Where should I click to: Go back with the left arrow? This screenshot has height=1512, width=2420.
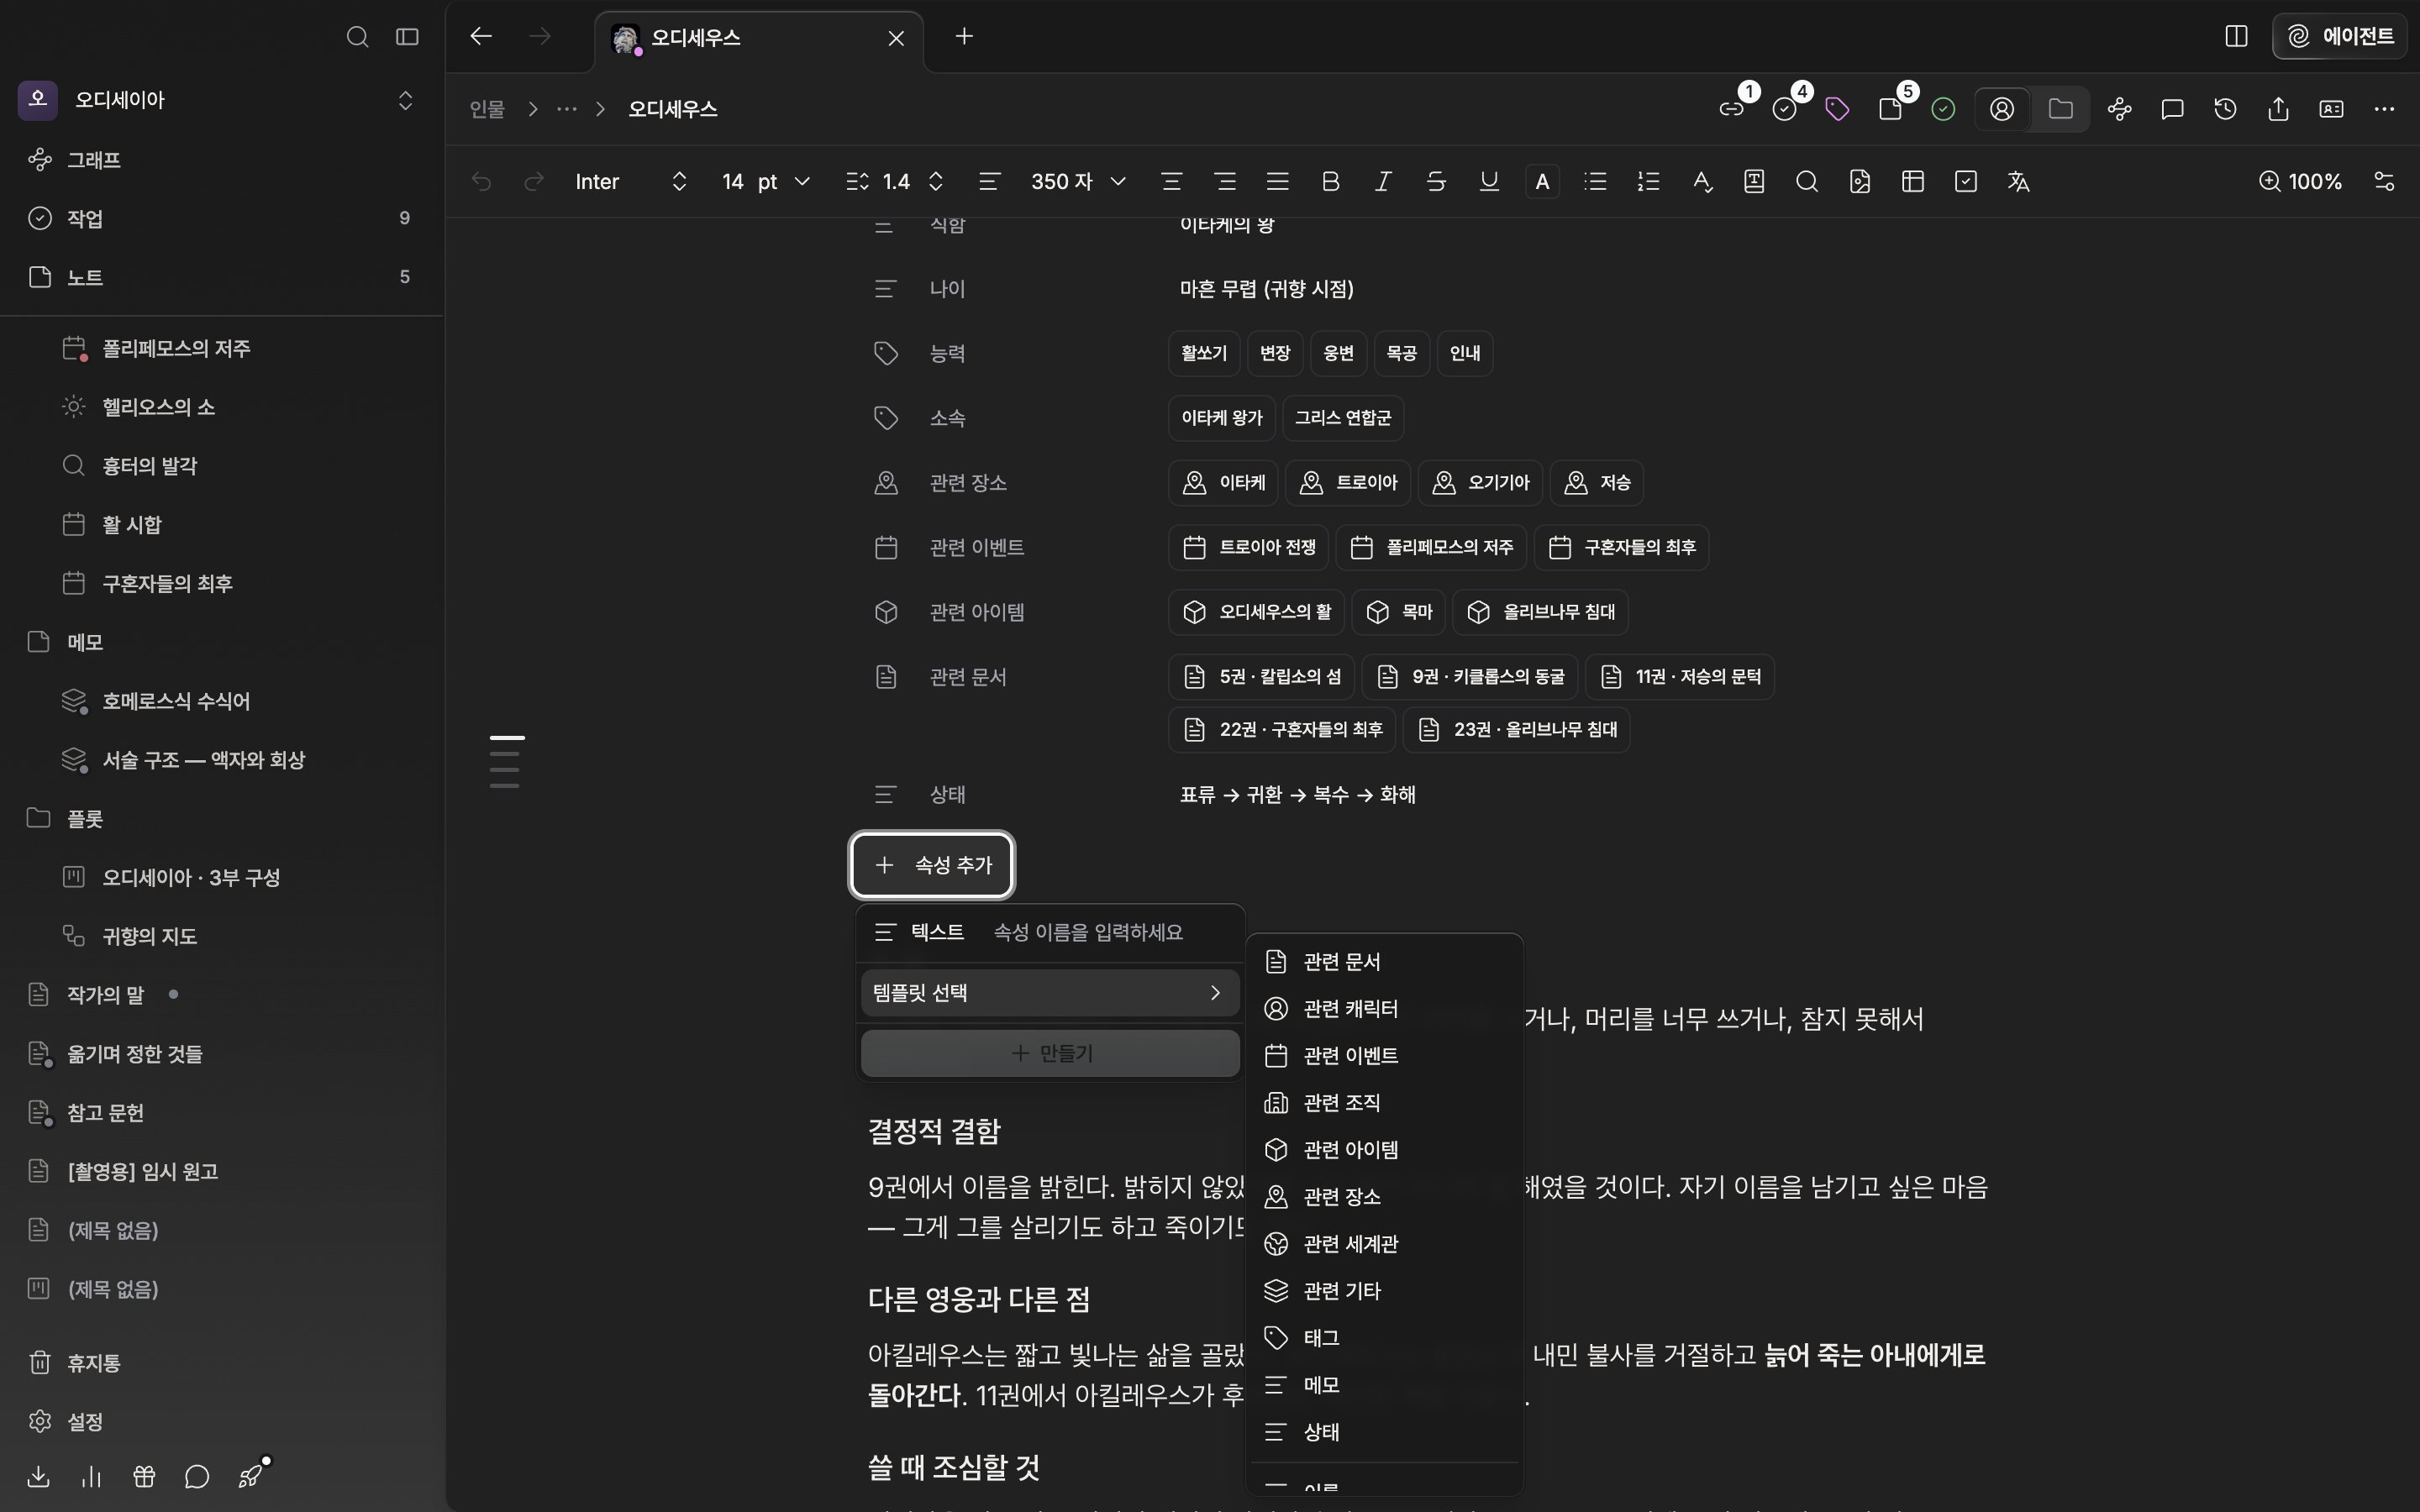(x=481, y=37)
